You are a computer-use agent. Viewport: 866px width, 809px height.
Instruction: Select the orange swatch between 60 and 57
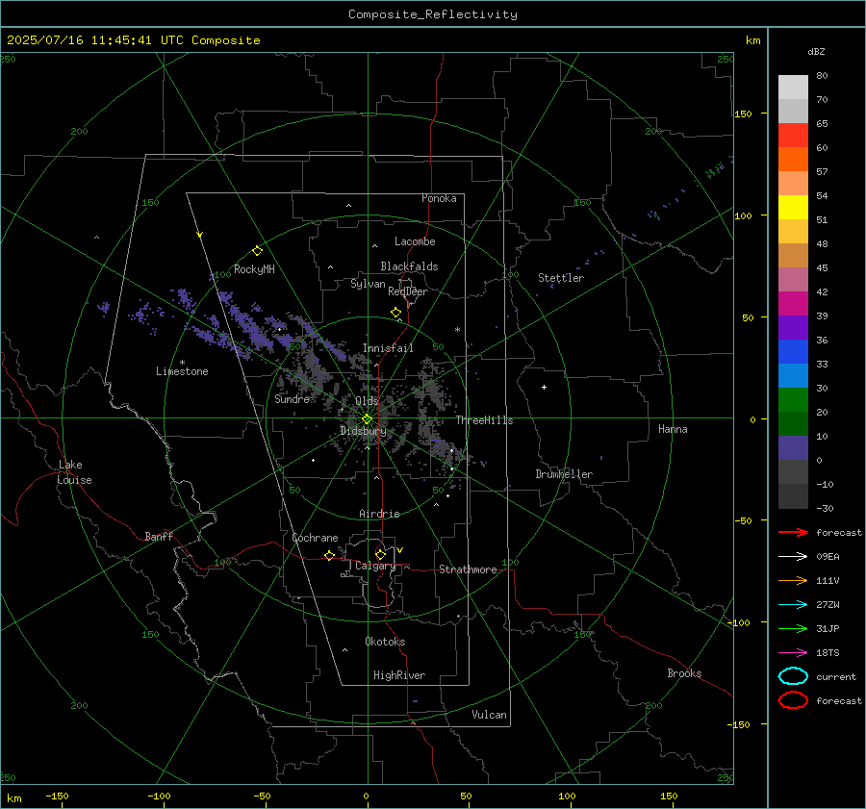pyautogui.click(x=793, y=160)
